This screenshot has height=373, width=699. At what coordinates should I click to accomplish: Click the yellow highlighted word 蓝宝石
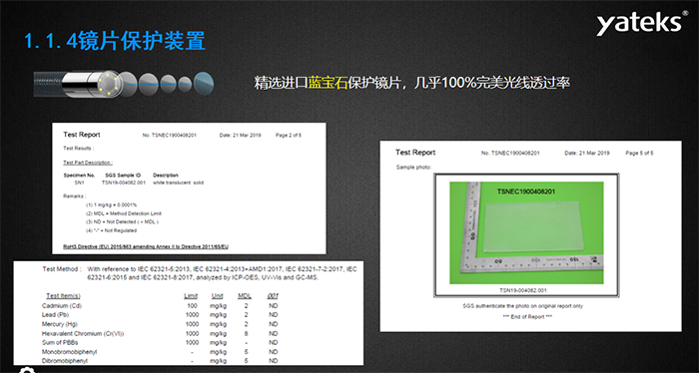(x=328, y=83)
